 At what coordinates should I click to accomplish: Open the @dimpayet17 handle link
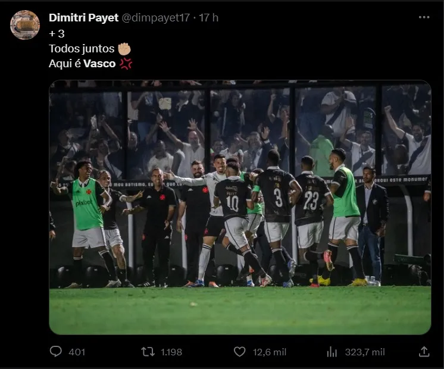[157, 18]
